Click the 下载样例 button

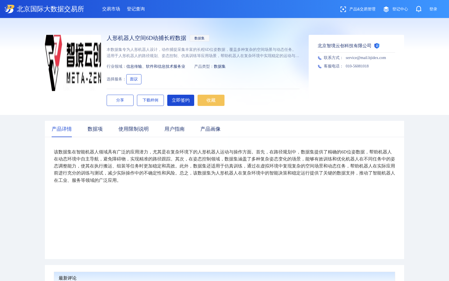tap(150, 100)
